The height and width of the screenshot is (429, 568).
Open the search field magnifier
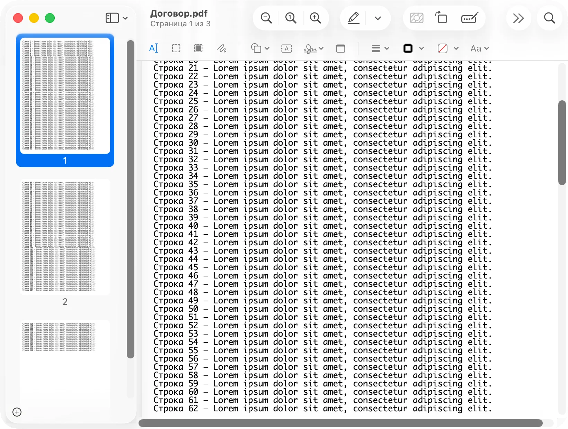[x=549, y=18]
